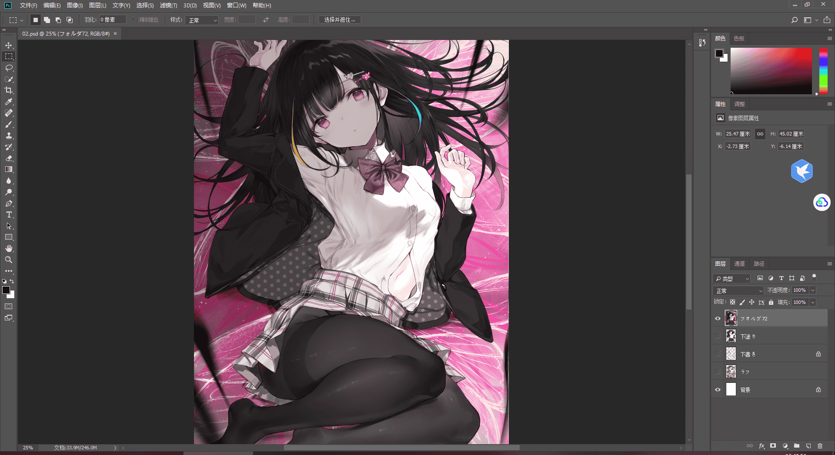This screenshot has height=455, width=835.
Task: Switch to the 通道 tab
Action: (739, 264)
